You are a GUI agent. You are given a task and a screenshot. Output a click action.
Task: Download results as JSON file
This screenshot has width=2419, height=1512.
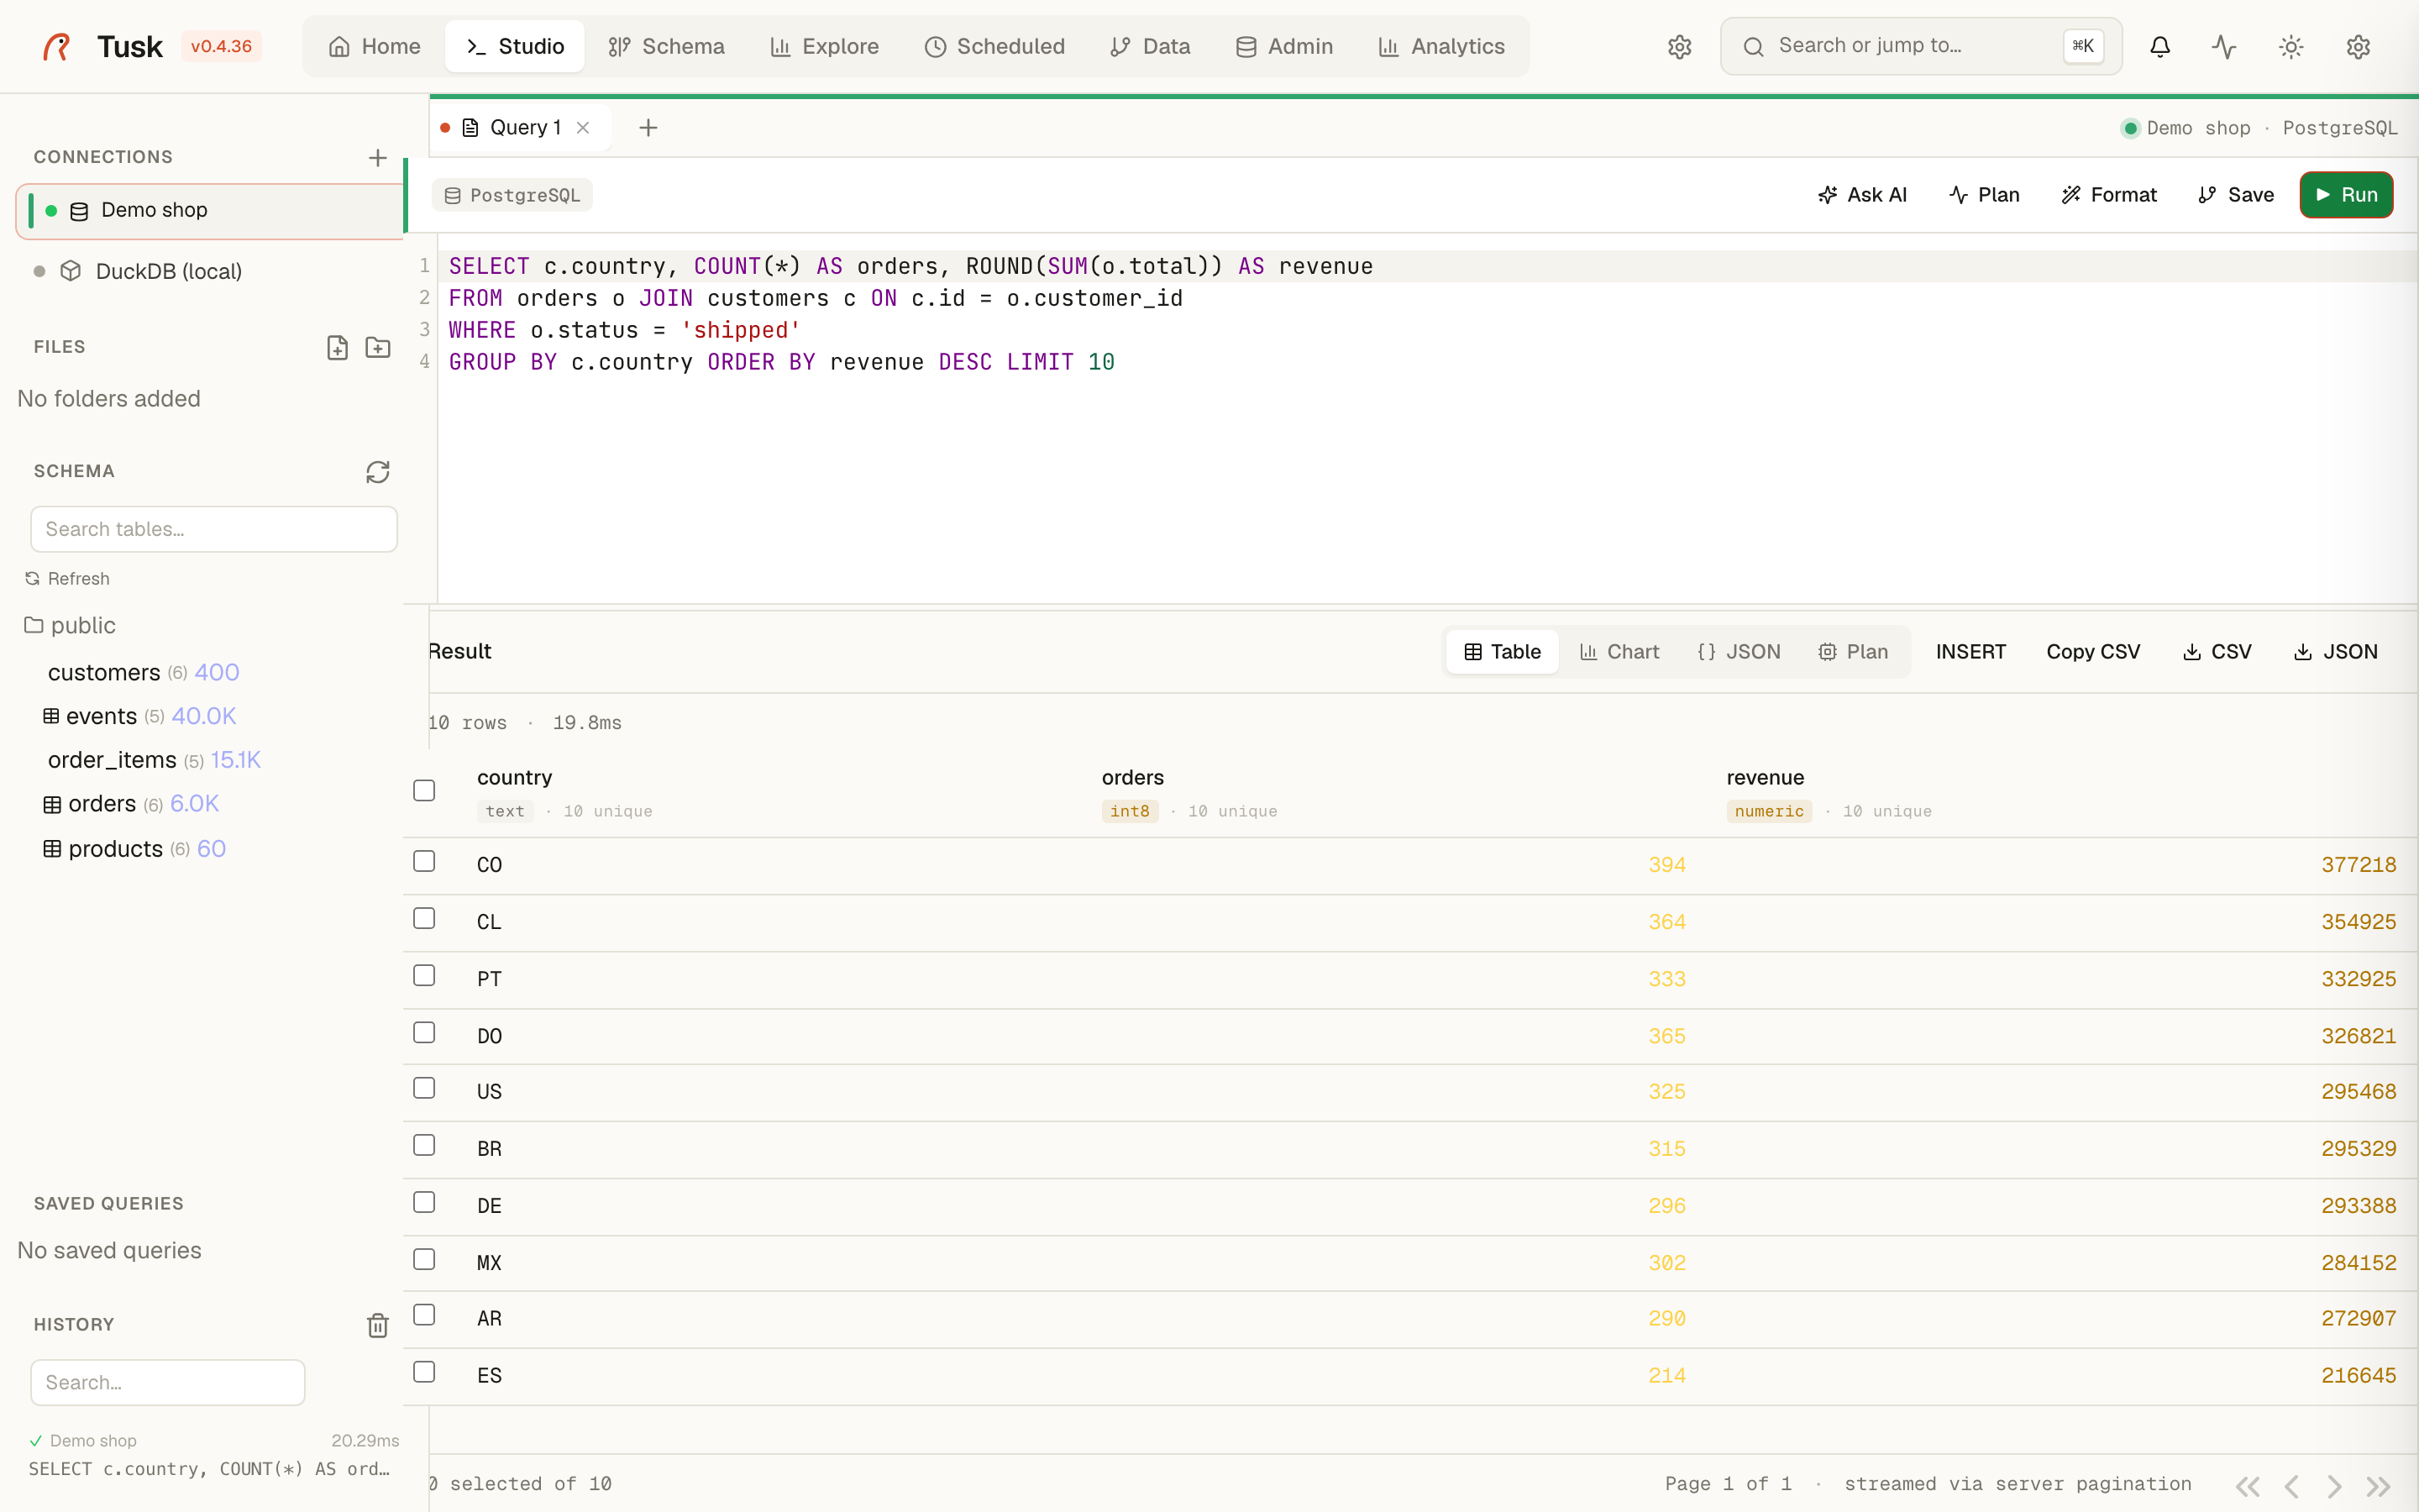pyautogui.click(x=2335, y=652)
